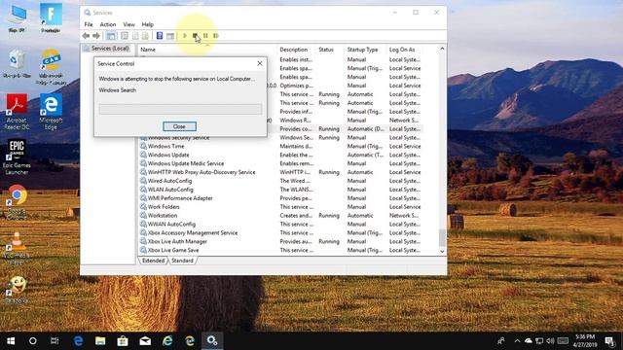This screenshot has height=350, width=623.
Task: Sort by the Startup Type column header
Action: click(x=365, y=50)
